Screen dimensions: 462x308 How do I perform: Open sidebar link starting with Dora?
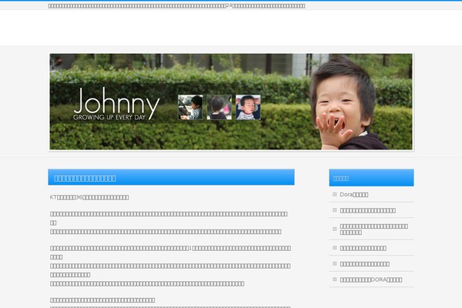click(x=354, y=195)
